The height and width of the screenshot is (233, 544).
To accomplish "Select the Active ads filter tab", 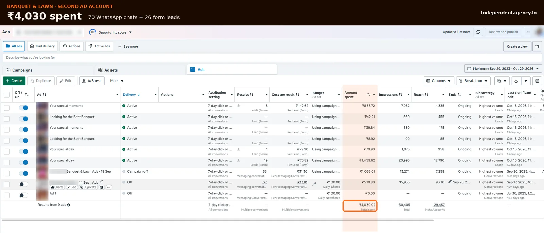I will pyautogui.click(x=99, y=46).
